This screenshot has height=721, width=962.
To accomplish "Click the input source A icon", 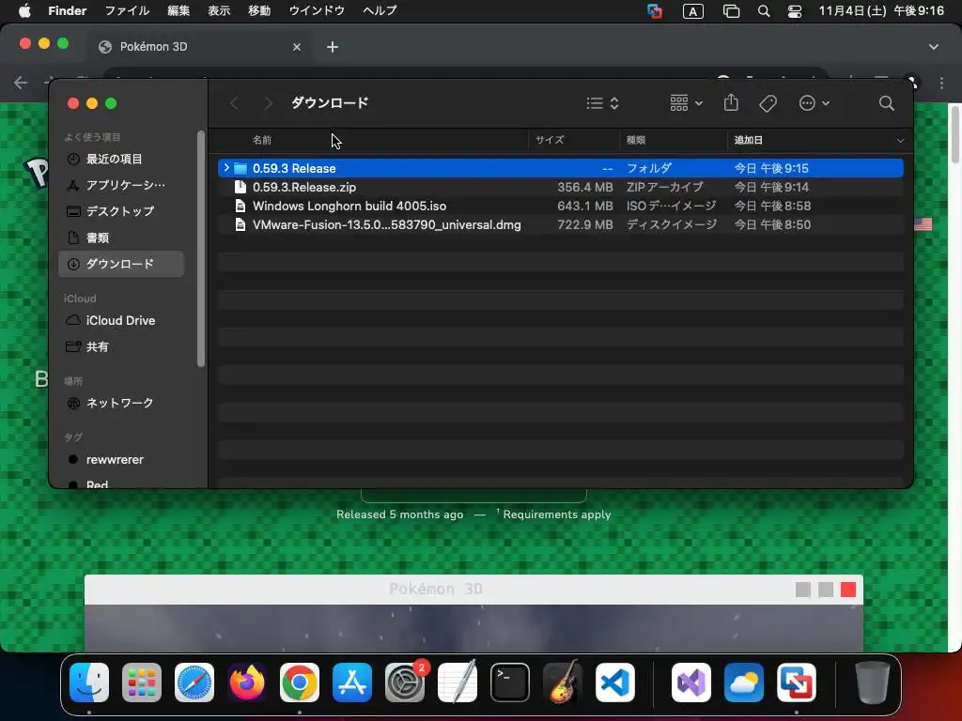I will pyautogui.click(x=693, y=11).
